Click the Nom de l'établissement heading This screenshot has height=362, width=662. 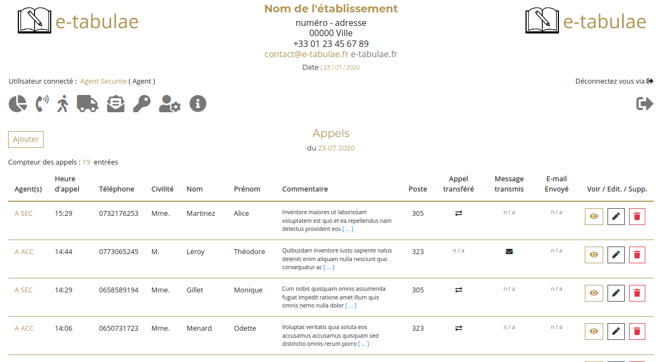click(x=331, y=9)
